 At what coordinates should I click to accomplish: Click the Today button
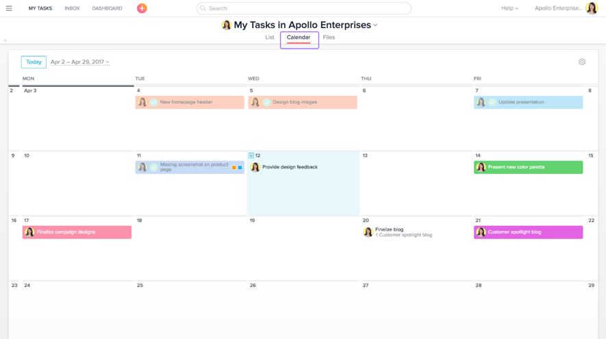coord(34,62)
